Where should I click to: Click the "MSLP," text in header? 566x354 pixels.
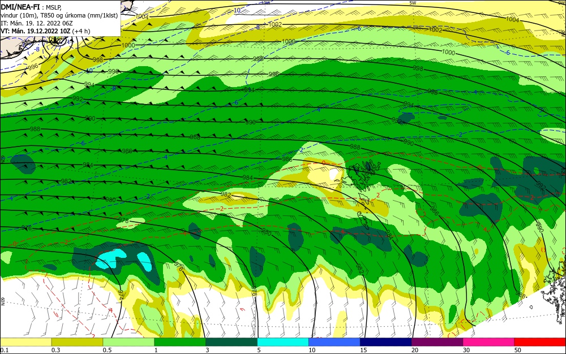tap(54, 7)
